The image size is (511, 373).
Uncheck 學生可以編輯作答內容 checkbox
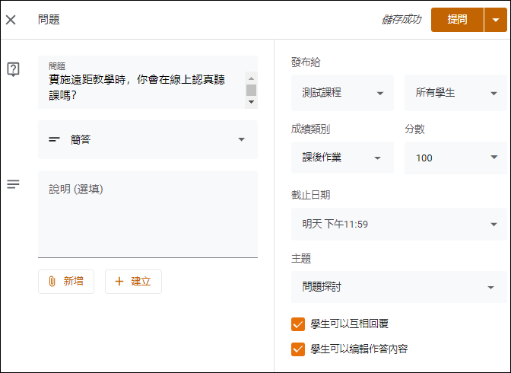coord(298,349)
